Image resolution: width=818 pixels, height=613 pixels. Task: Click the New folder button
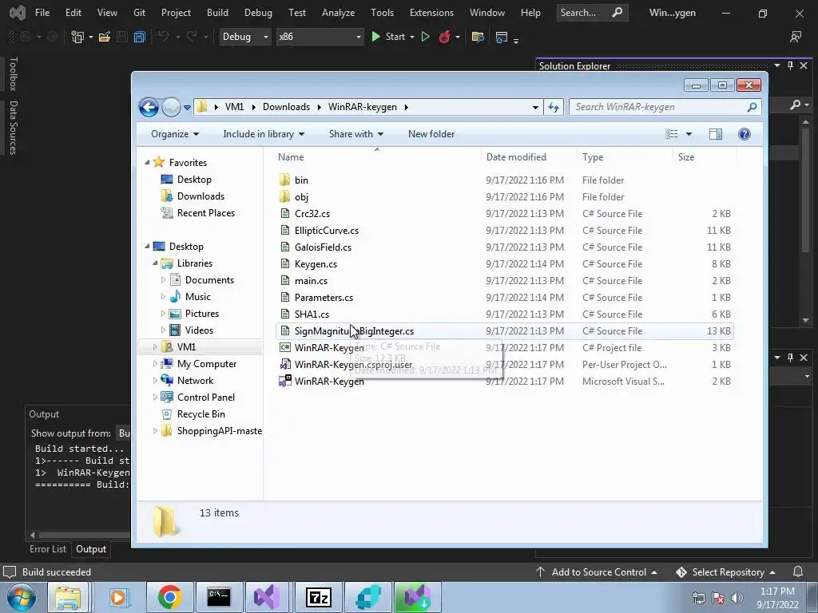(431, 134)
